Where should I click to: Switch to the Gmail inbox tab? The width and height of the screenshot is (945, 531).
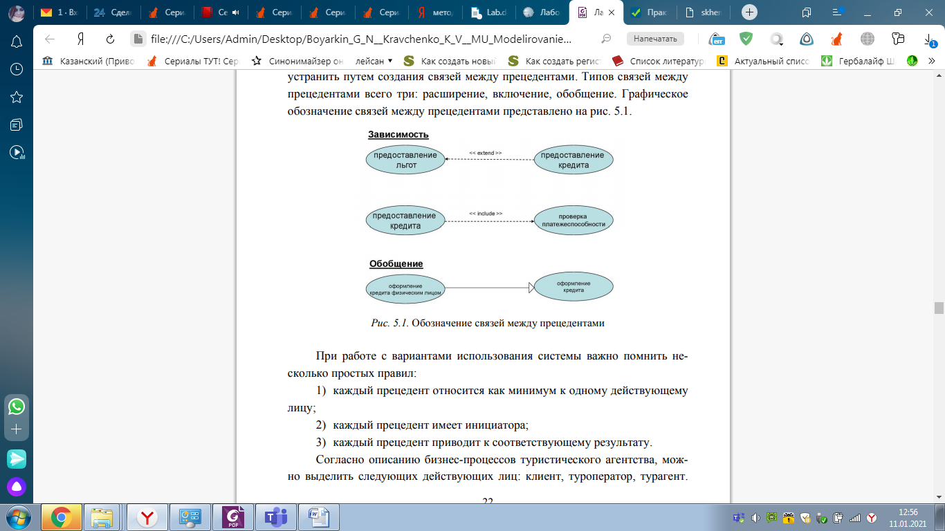coord(59,12)
